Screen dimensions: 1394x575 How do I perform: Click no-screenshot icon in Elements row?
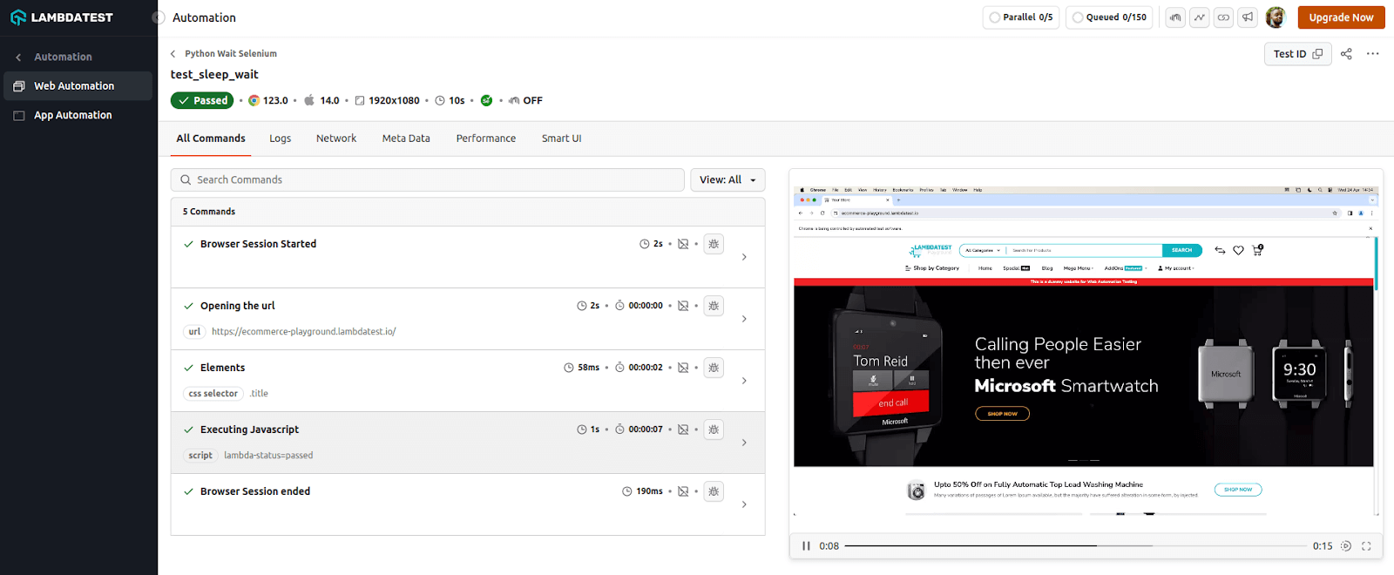683,368
